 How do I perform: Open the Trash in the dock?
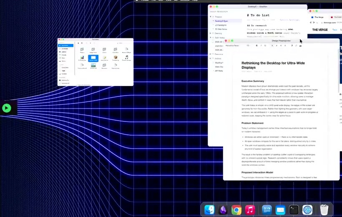[324, 210]
